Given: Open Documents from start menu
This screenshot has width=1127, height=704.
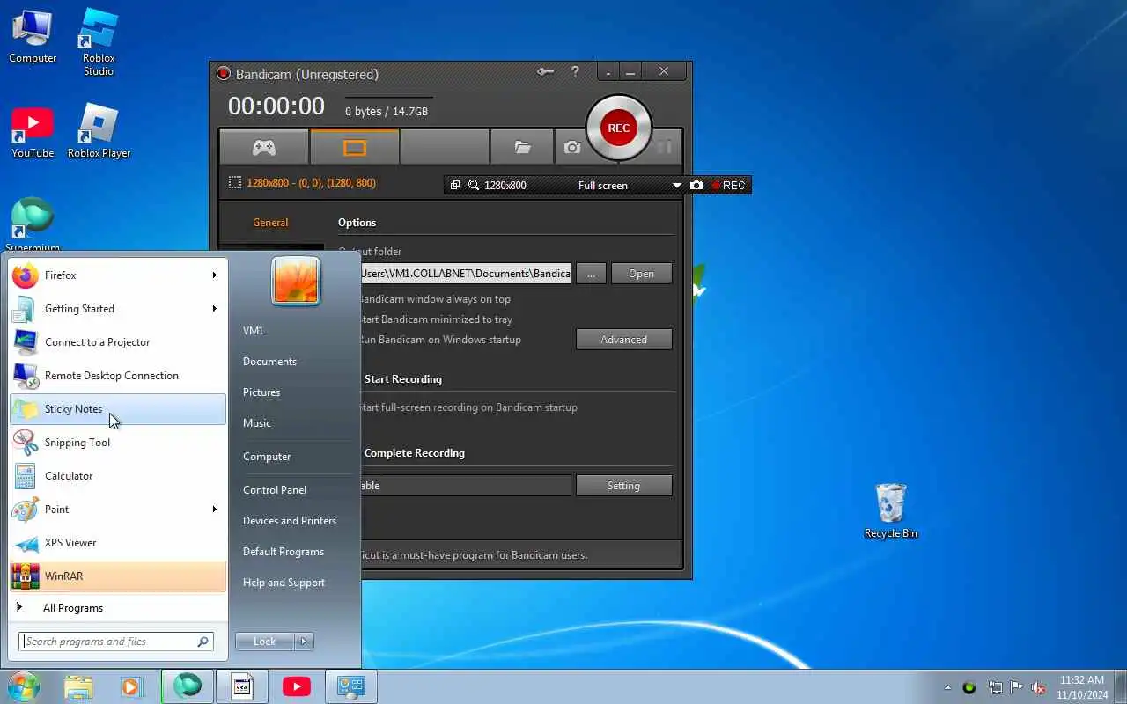Looking at the screenshot, I should pyautogui.click(x=269, y=362).
